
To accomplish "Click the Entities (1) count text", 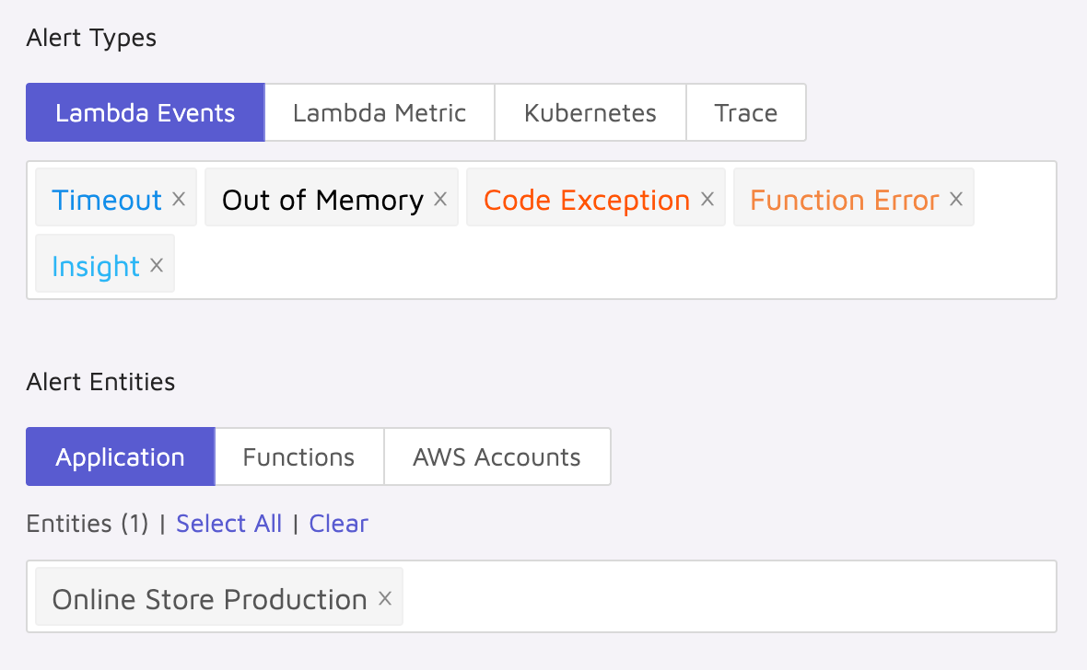I will [88, 524].
